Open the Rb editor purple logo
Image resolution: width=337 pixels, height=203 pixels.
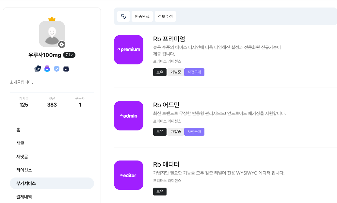(129, 175)
